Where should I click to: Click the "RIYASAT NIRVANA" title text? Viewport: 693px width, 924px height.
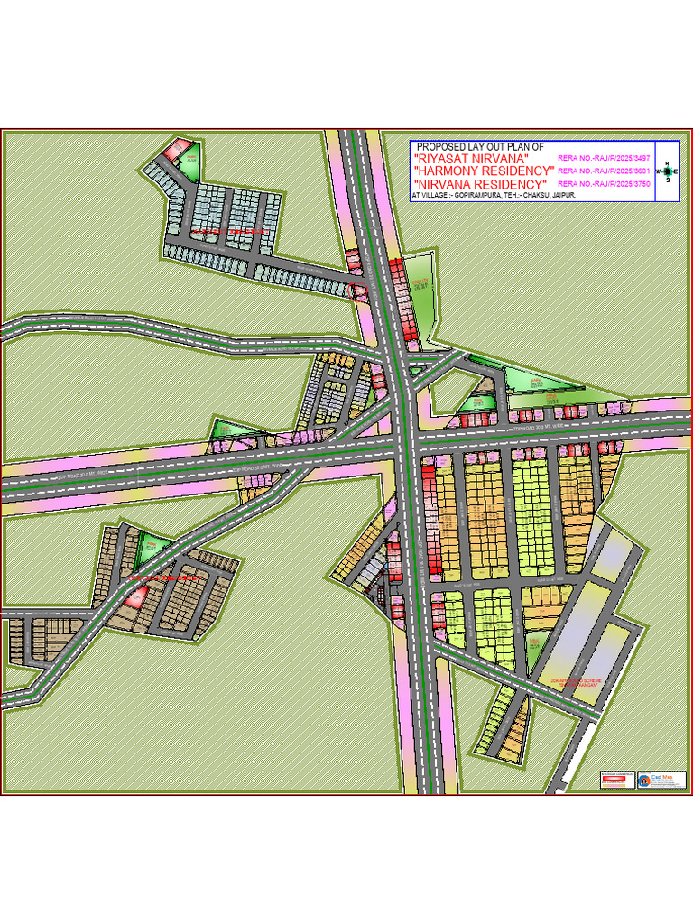point(471,159)
